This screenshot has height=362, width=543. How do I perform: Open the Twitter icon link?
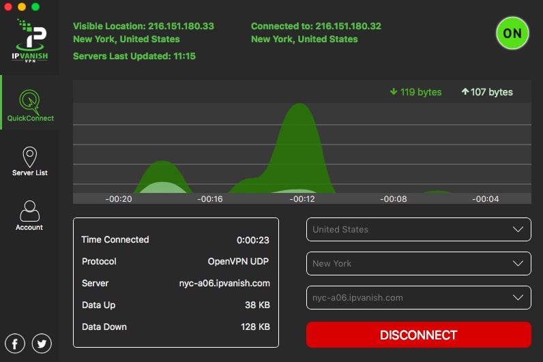(42, 344)
